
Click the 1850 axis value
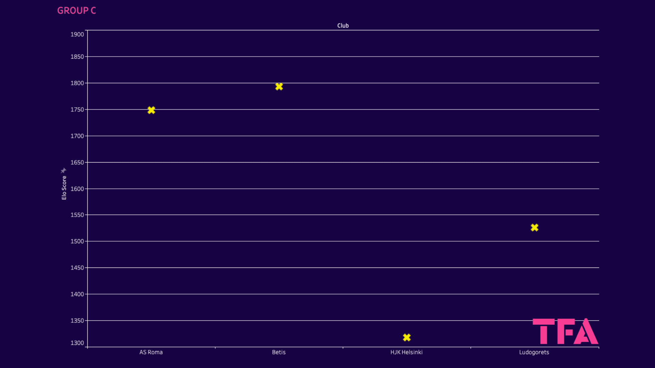tap(77, 57)
